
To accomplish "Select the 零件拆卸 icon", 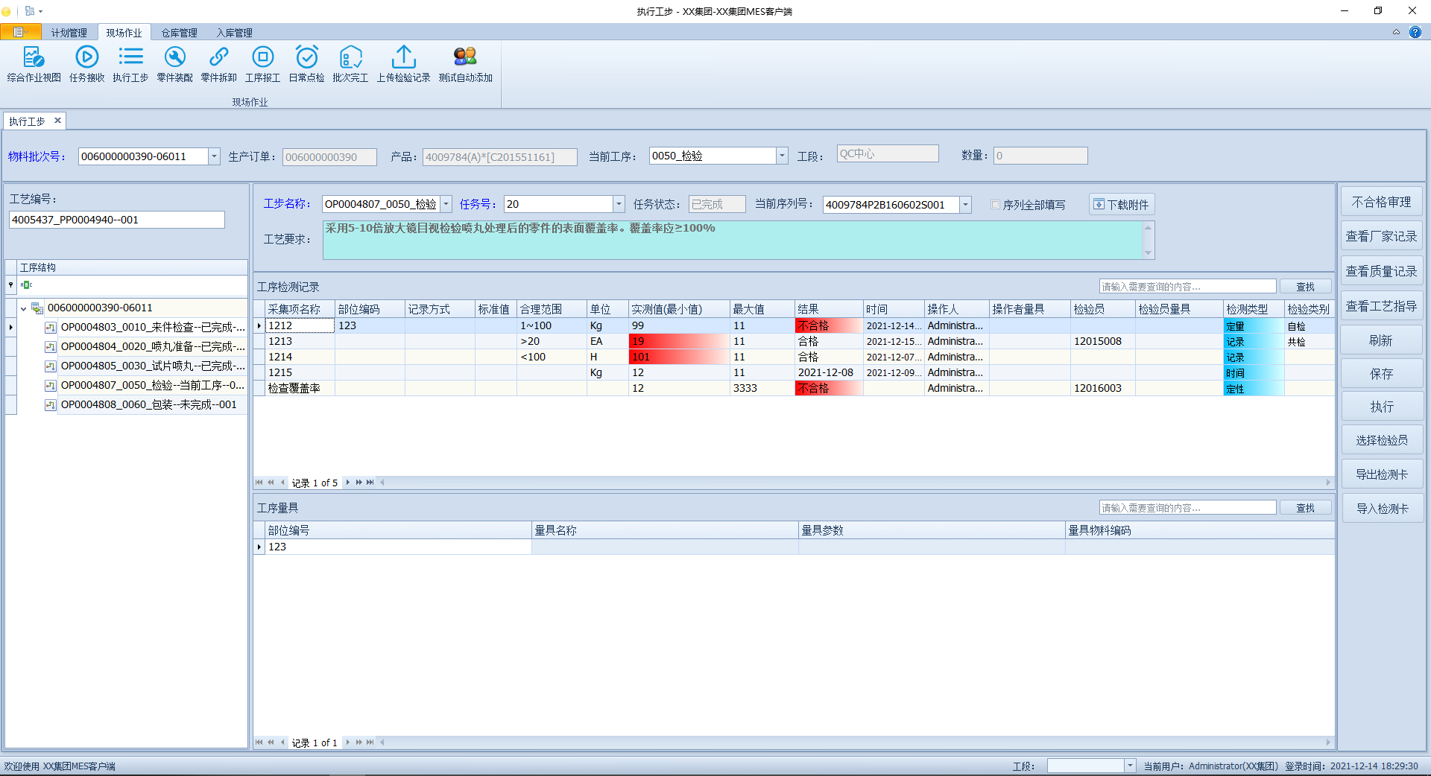I will point(218,63).
